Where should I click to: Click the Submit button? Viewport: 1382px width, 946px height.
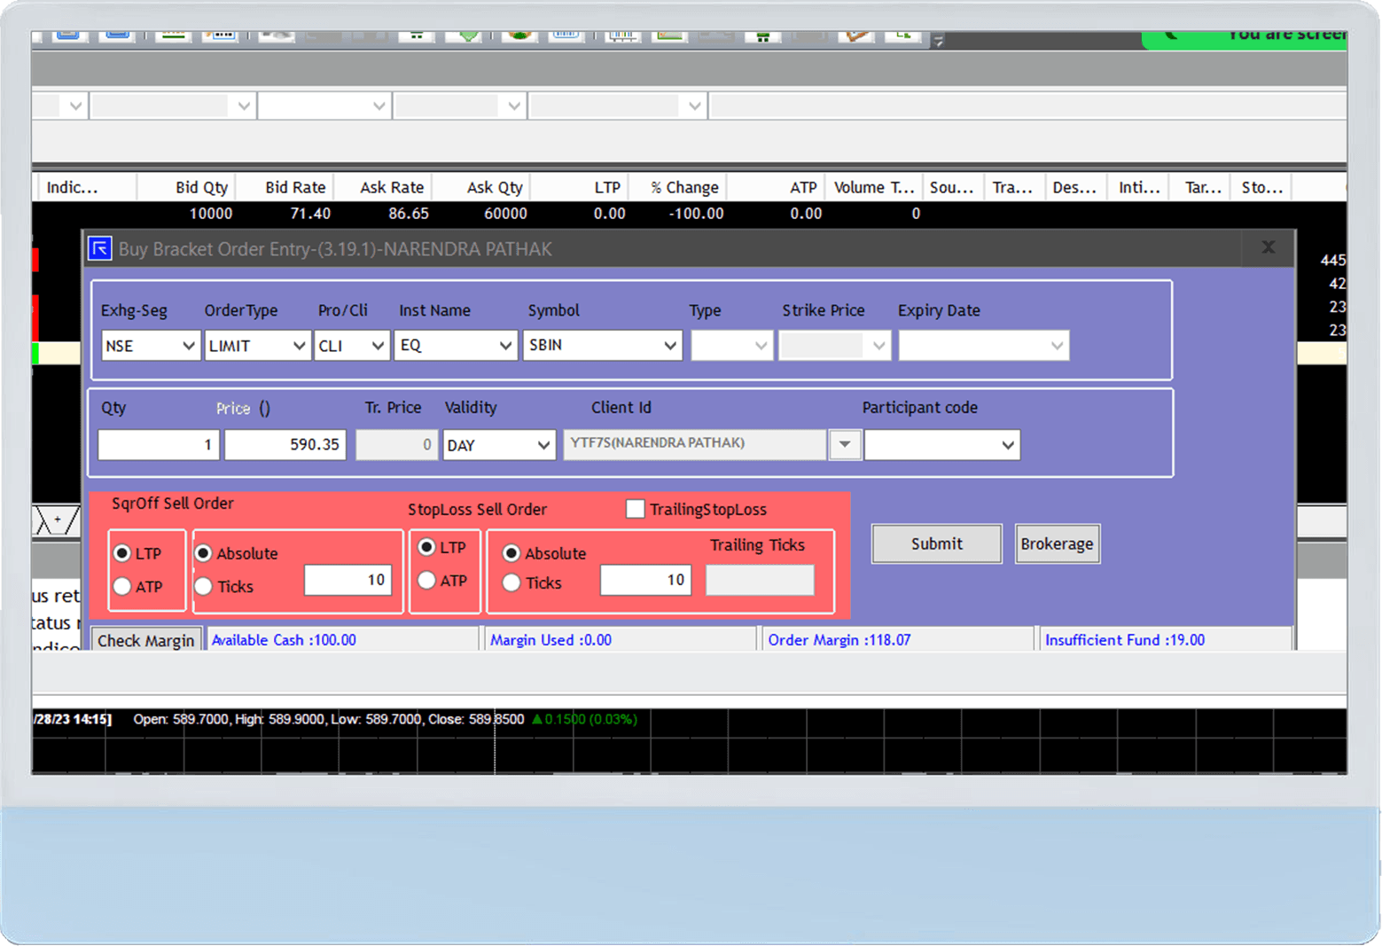coord(936,543)
